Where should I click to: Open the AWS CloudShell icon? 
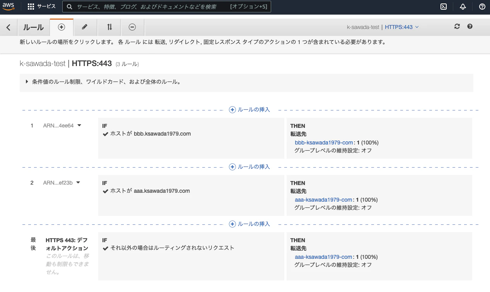click(444, 7)
